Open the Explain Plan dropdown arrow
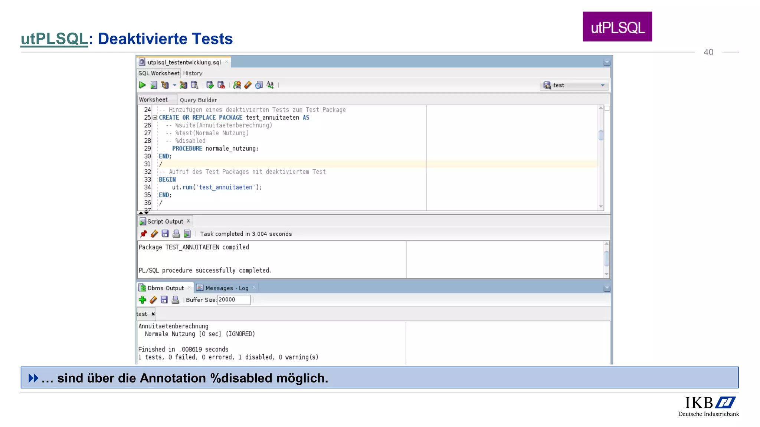The image size is (760, 427). coord(174,85)
